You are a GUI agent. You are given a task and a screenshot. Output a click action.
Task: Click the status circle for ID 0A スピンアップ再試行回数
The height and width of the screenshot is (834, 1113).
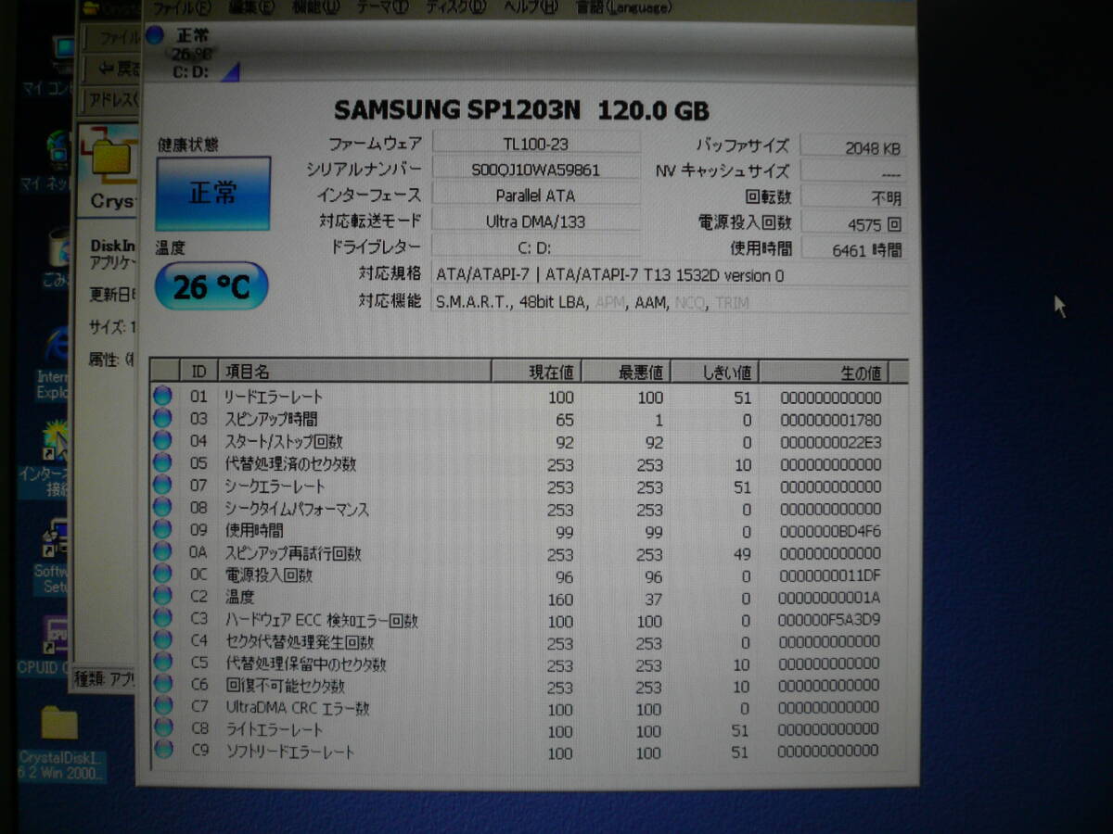(163, 551)
